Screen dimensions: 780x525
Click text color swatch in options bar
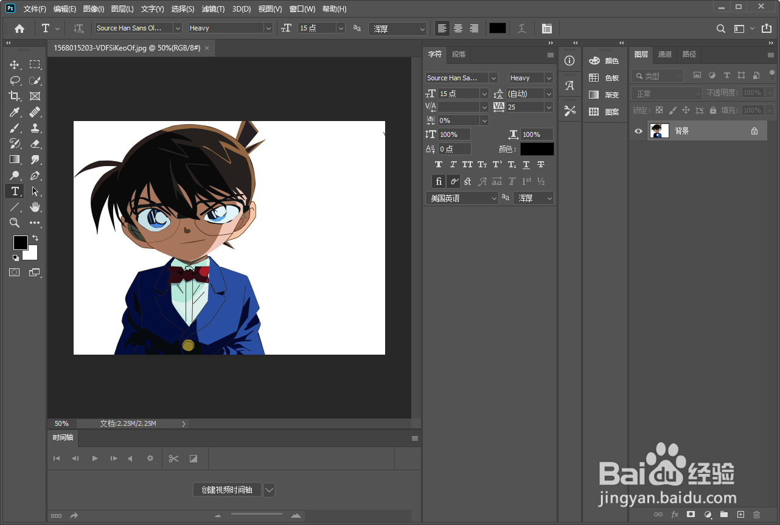click(498, 28)
